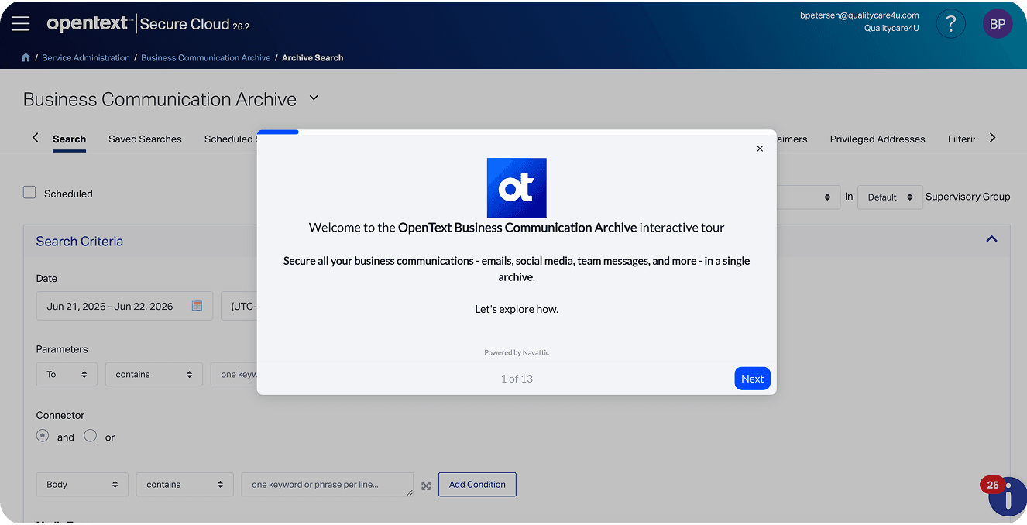Open the UTC timezone dropdown
Viewport: 1027px width, 525px height.
(239, 306)
